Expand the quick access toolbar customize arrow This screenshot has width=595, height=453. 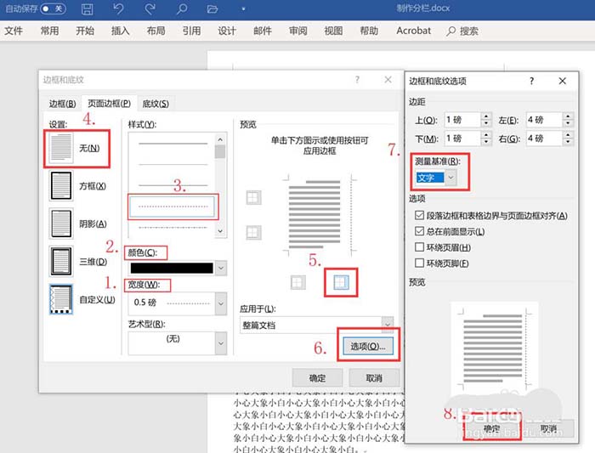243,8
